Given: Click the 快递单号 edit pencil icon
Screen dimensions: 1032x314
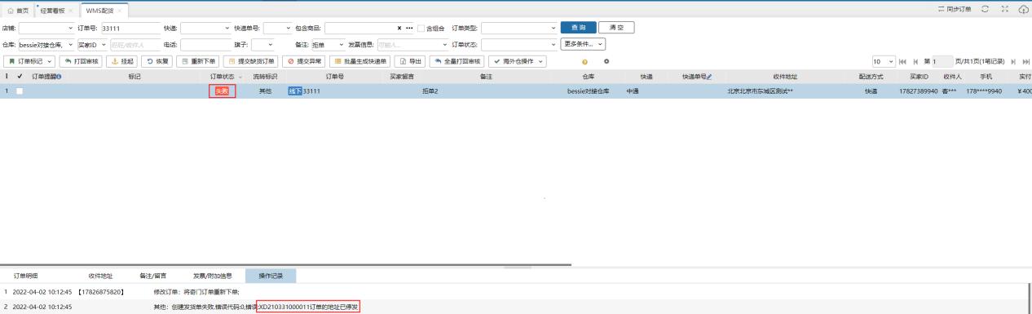Looking at the screenshot, I should (x=709, y=77).
